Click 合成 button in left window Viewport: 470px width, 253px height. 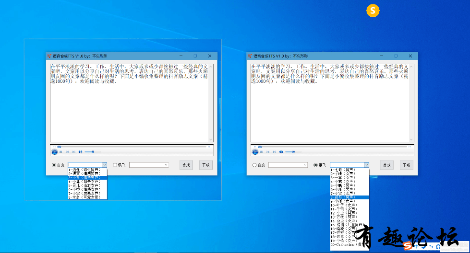click(x=186, y=165)
